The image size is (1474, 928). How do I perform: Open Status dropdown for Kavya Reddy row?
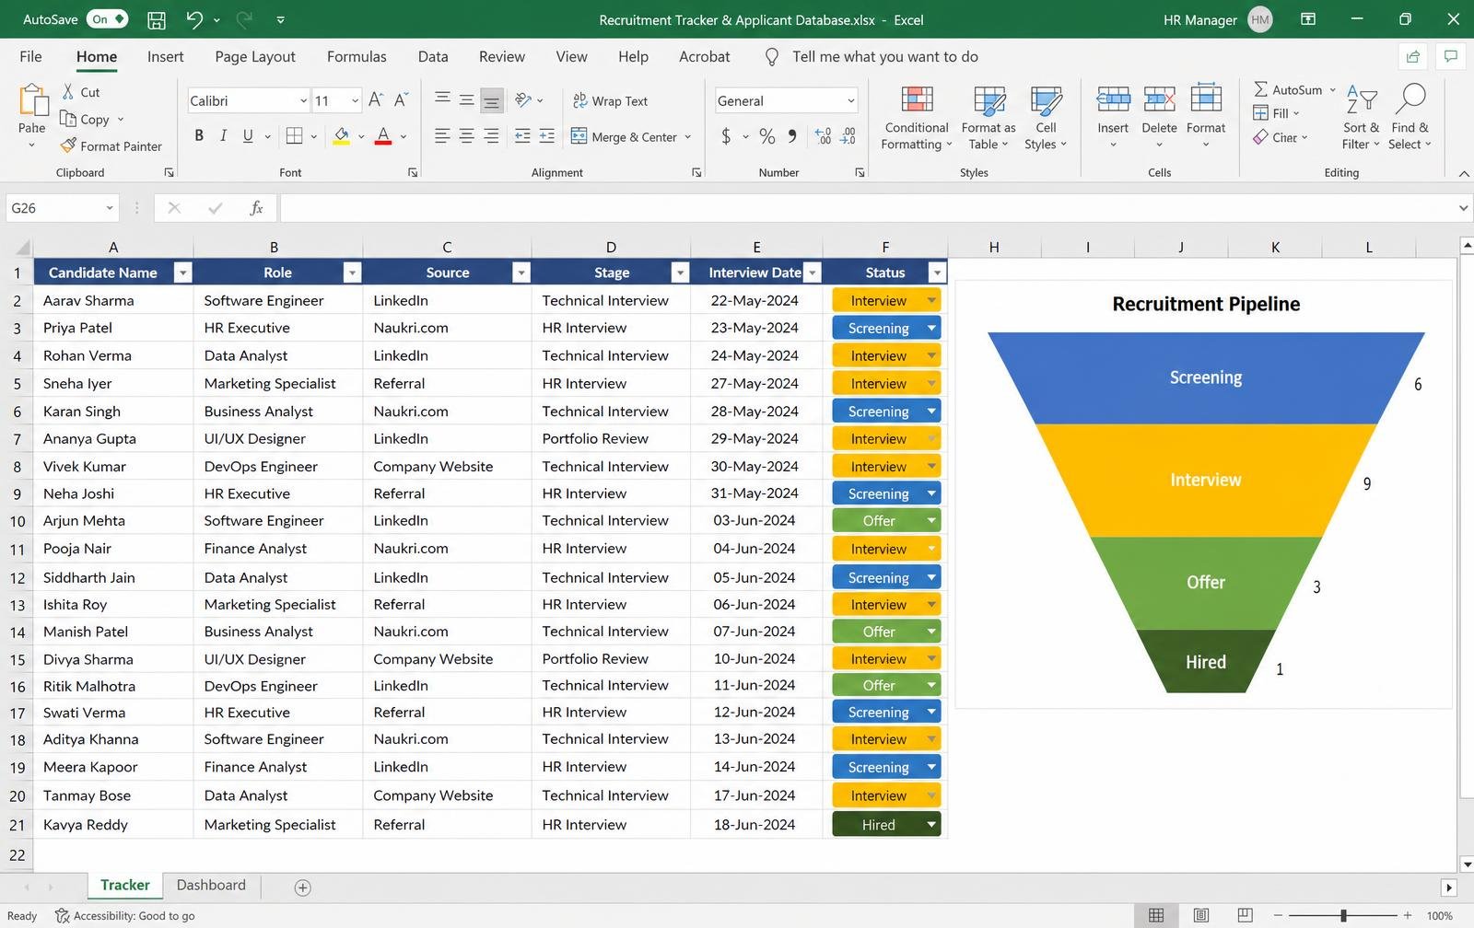tap(931, 825)
